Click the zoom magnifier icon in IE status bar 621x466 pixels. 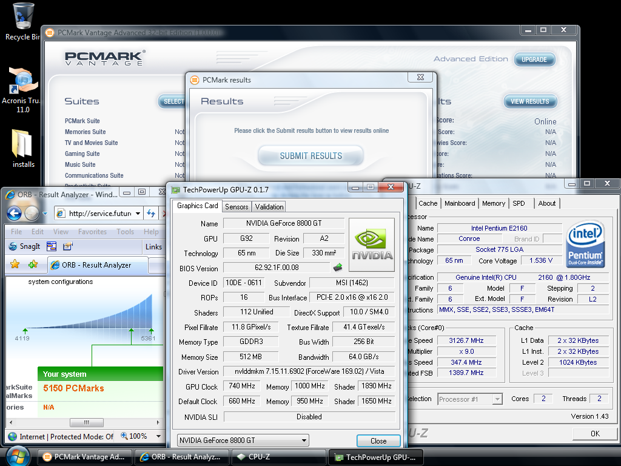[x=124, y=436]
